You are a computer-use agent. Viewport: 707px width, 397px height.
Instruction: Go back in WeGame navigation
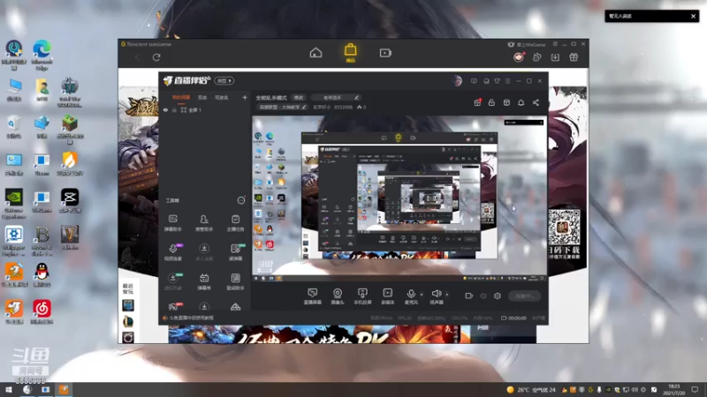pos(137,57)
